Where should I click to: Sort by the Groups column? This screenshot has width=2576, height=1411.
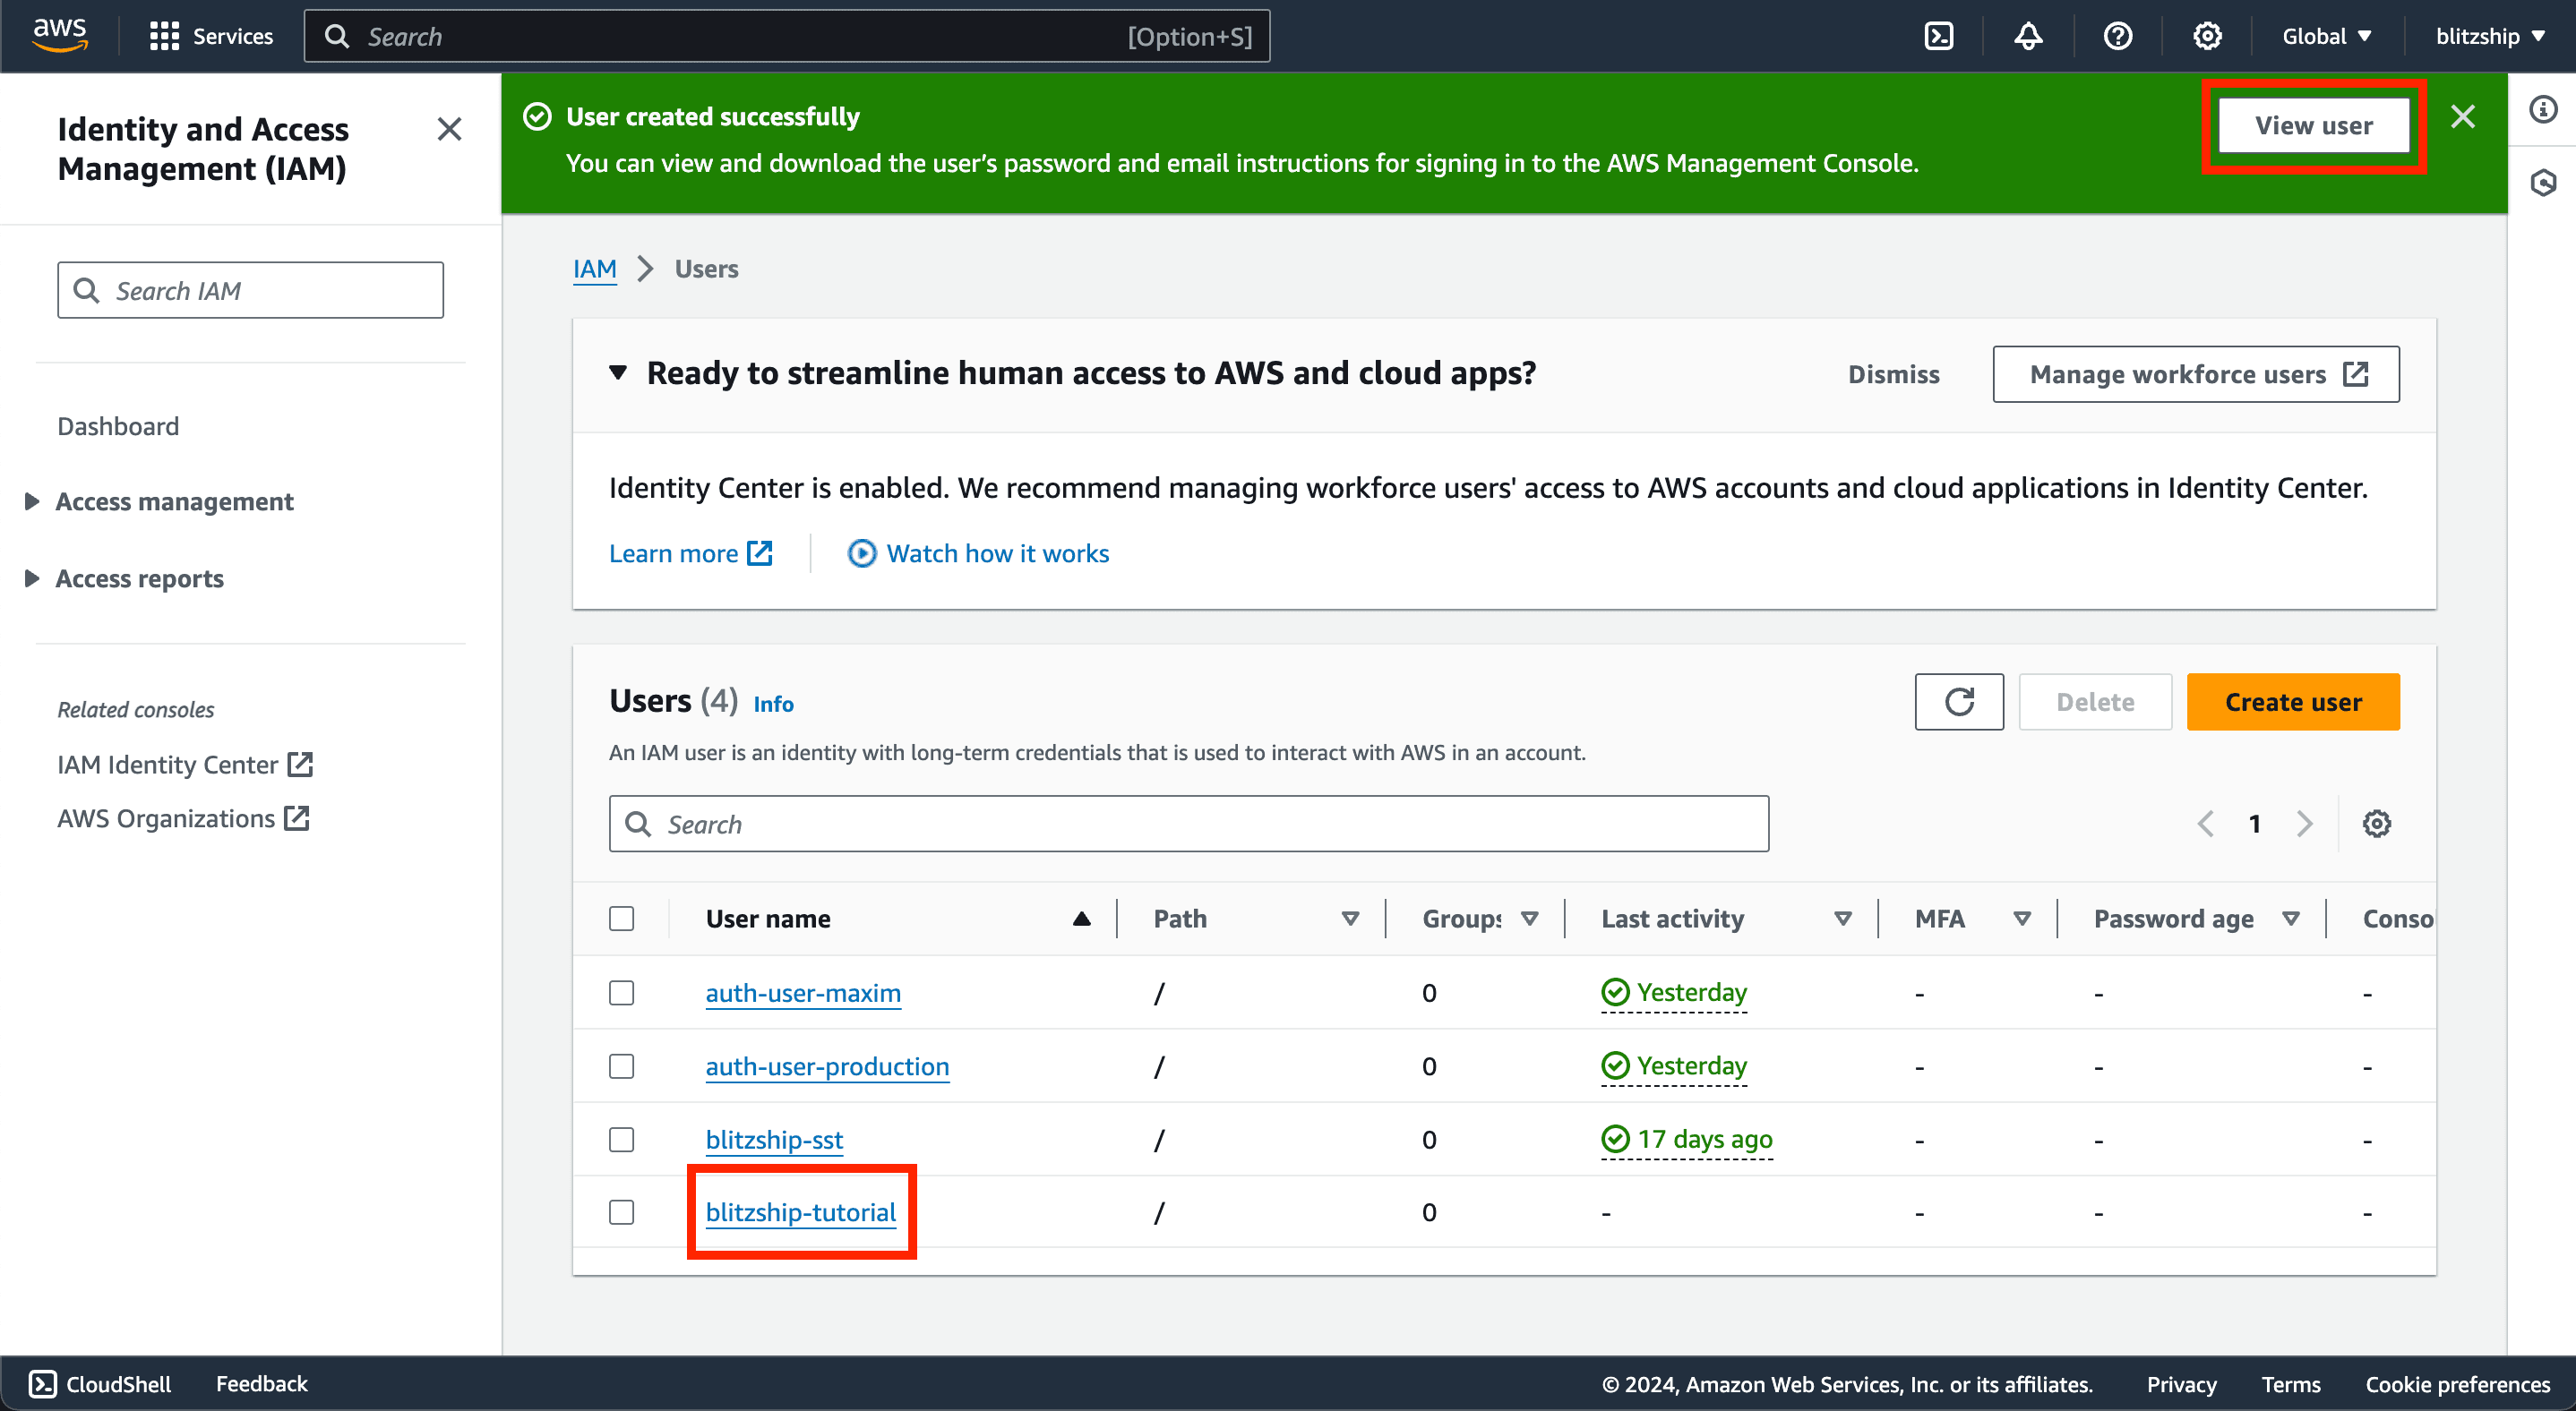pos(1529,919)
